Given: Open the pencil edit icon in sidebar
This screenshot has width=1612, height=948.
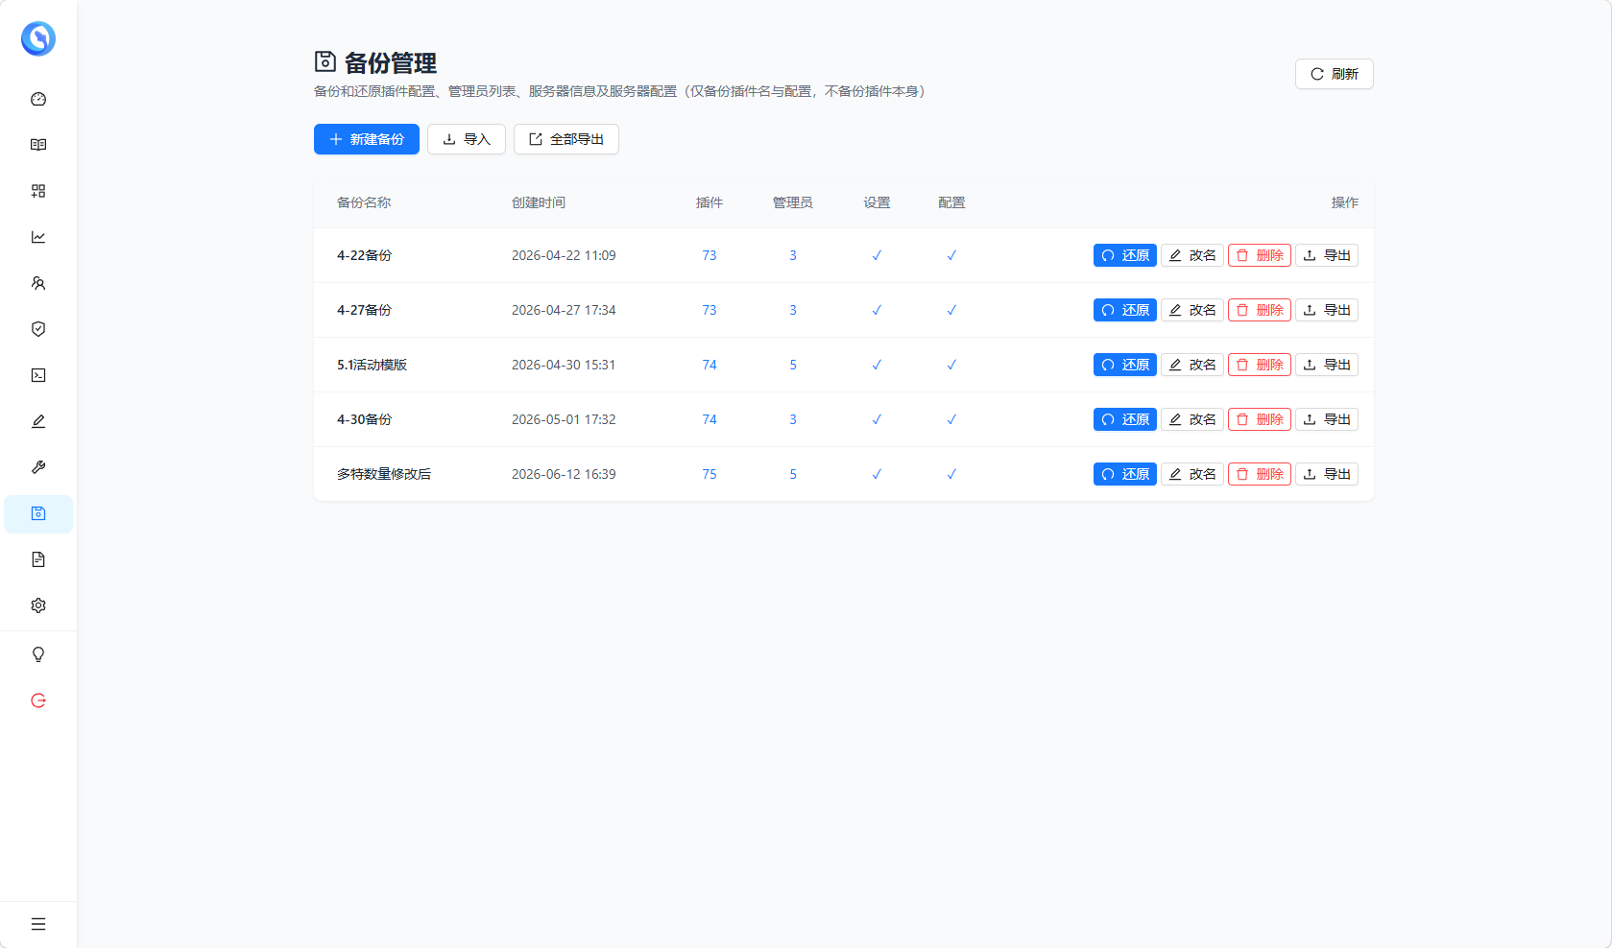Looking at the screenshot, I should click(38, 421).
